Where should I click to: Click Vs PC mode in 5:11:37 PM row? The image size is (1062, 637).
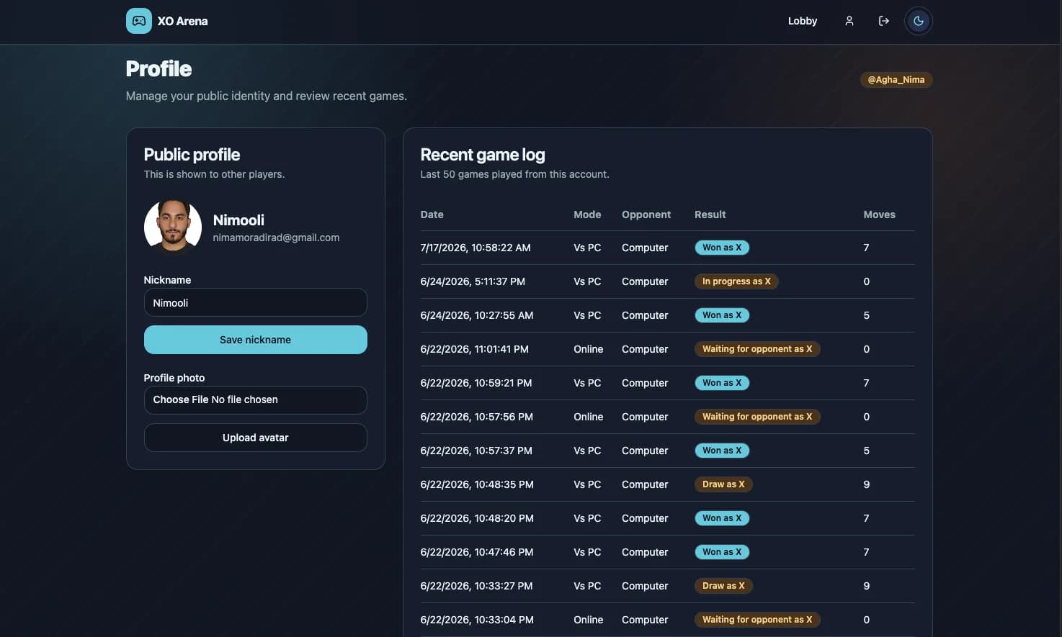(587, 281)
